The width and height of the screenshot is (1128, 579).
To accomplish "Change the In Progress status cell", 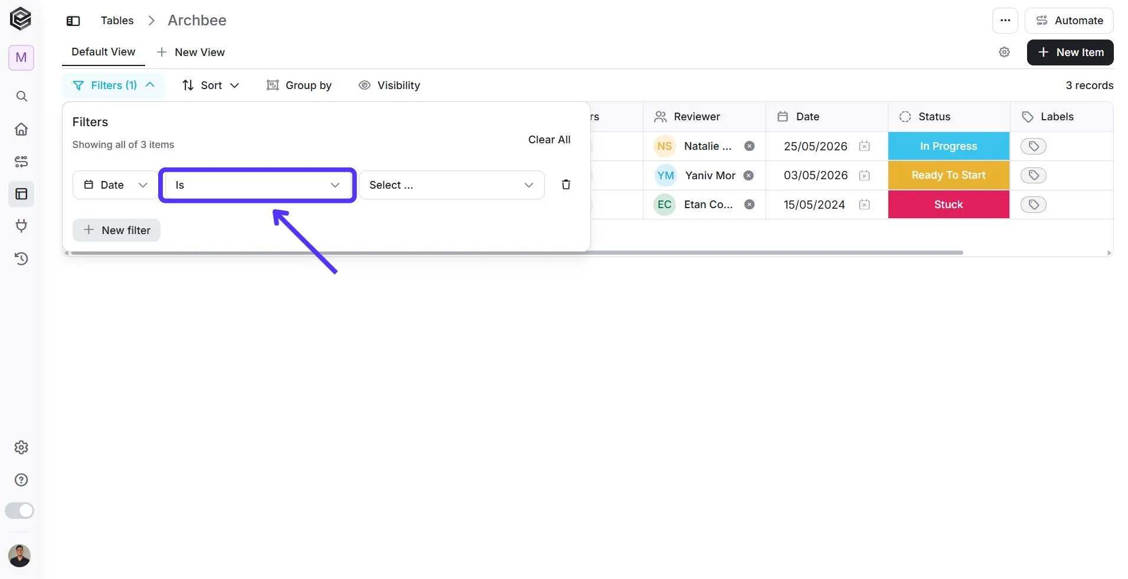I will 949,146.
